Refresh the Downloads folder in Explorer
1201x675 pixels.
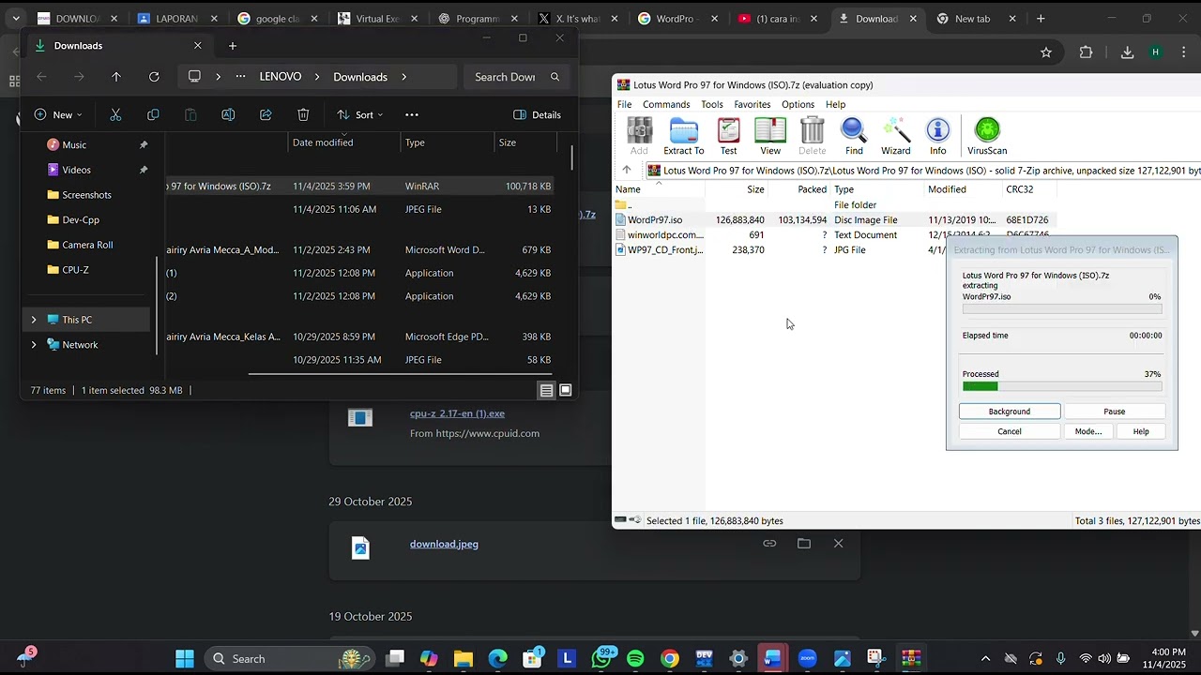[x=154, y=77]
